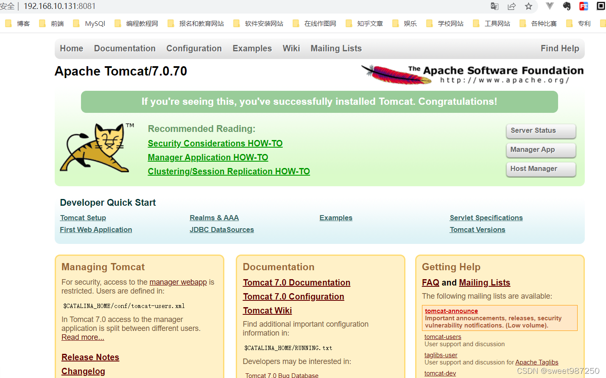The height and width of the screenshot is (378, 606).
Task: Open the 博客 bookmark folder
Action: pos(17,23)
